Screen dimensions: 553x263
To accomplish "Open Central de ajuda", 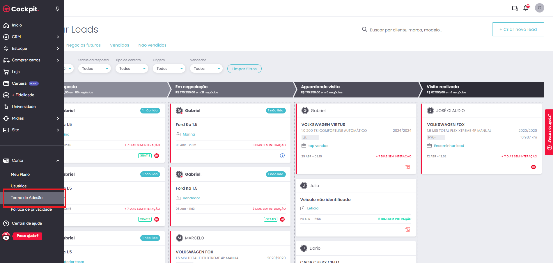I will [27, 223].
